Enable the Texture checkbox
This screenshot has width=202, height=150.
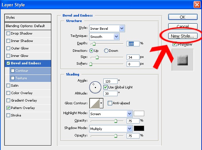(x=12, y=78)
